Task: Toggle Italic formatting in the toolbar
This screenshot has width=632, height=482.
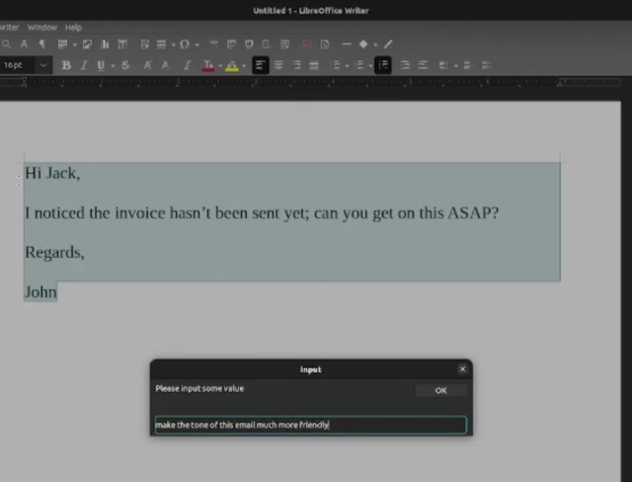Action: [84, 65]
